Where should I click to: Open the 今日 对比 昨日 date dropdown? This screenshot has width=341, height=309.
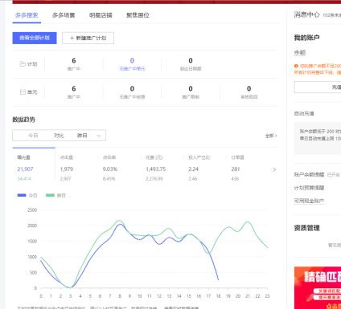[x=59, y=136]
